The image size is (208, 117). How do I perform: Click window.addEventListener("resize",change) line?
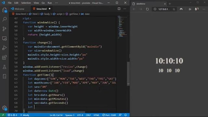click(55, 67)
